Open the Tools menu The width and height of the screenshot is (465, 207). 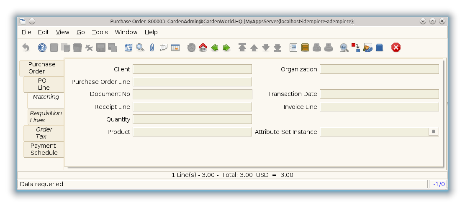point(100,32)
